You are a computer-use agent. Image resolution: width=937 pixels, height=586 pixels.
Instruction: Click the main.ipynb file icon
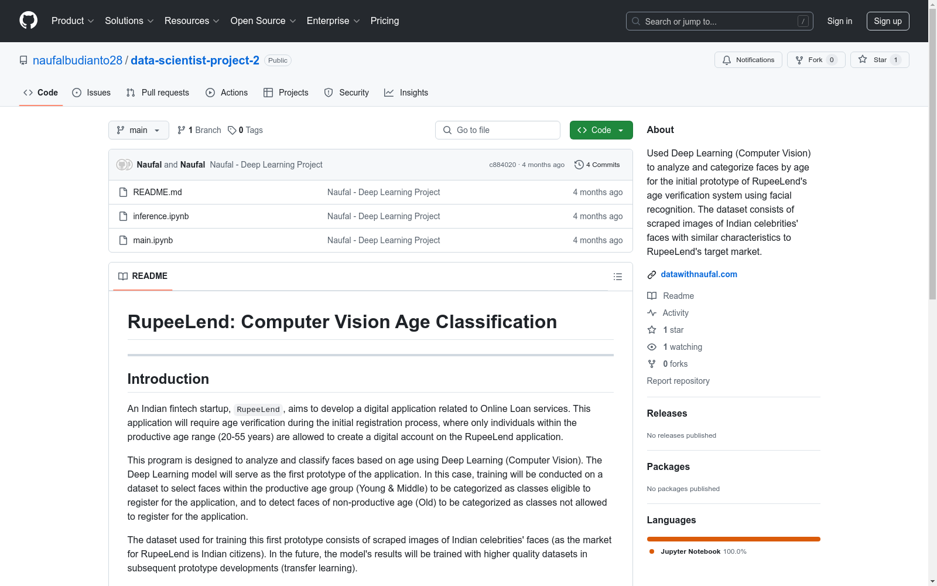point(123,240)
